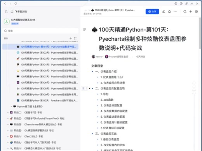Expand 阶段二《机器学习》专栏 node
Screen dimensions: 202x151
(8, 113)
